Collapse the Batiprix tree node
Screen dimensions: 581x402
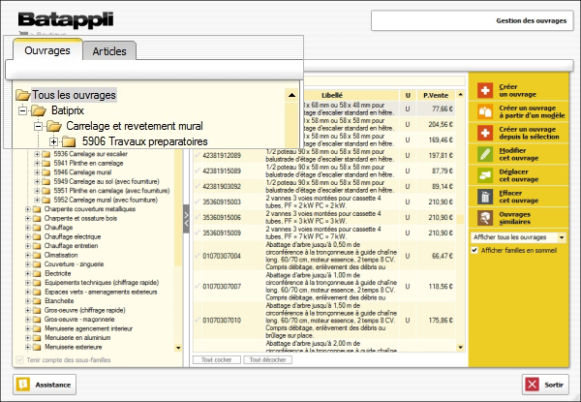23,110
